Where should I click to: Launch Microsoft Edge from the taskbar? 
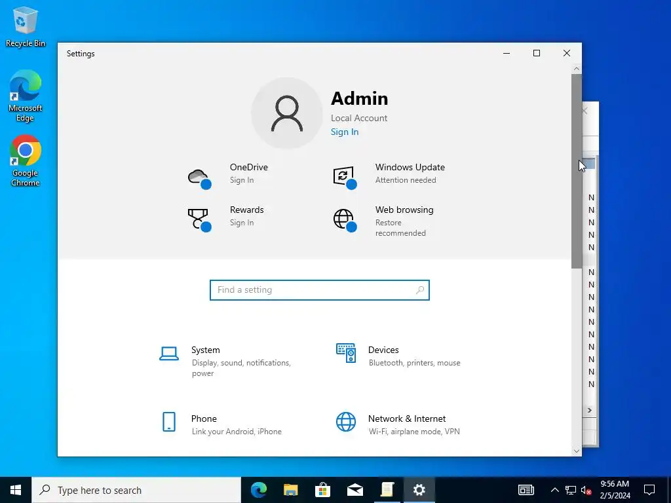point(258,490)
